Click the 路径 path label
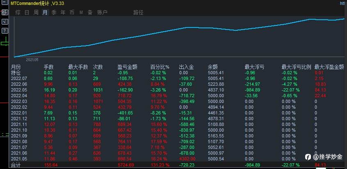This screenshot has height=169, width=347. 138,13
